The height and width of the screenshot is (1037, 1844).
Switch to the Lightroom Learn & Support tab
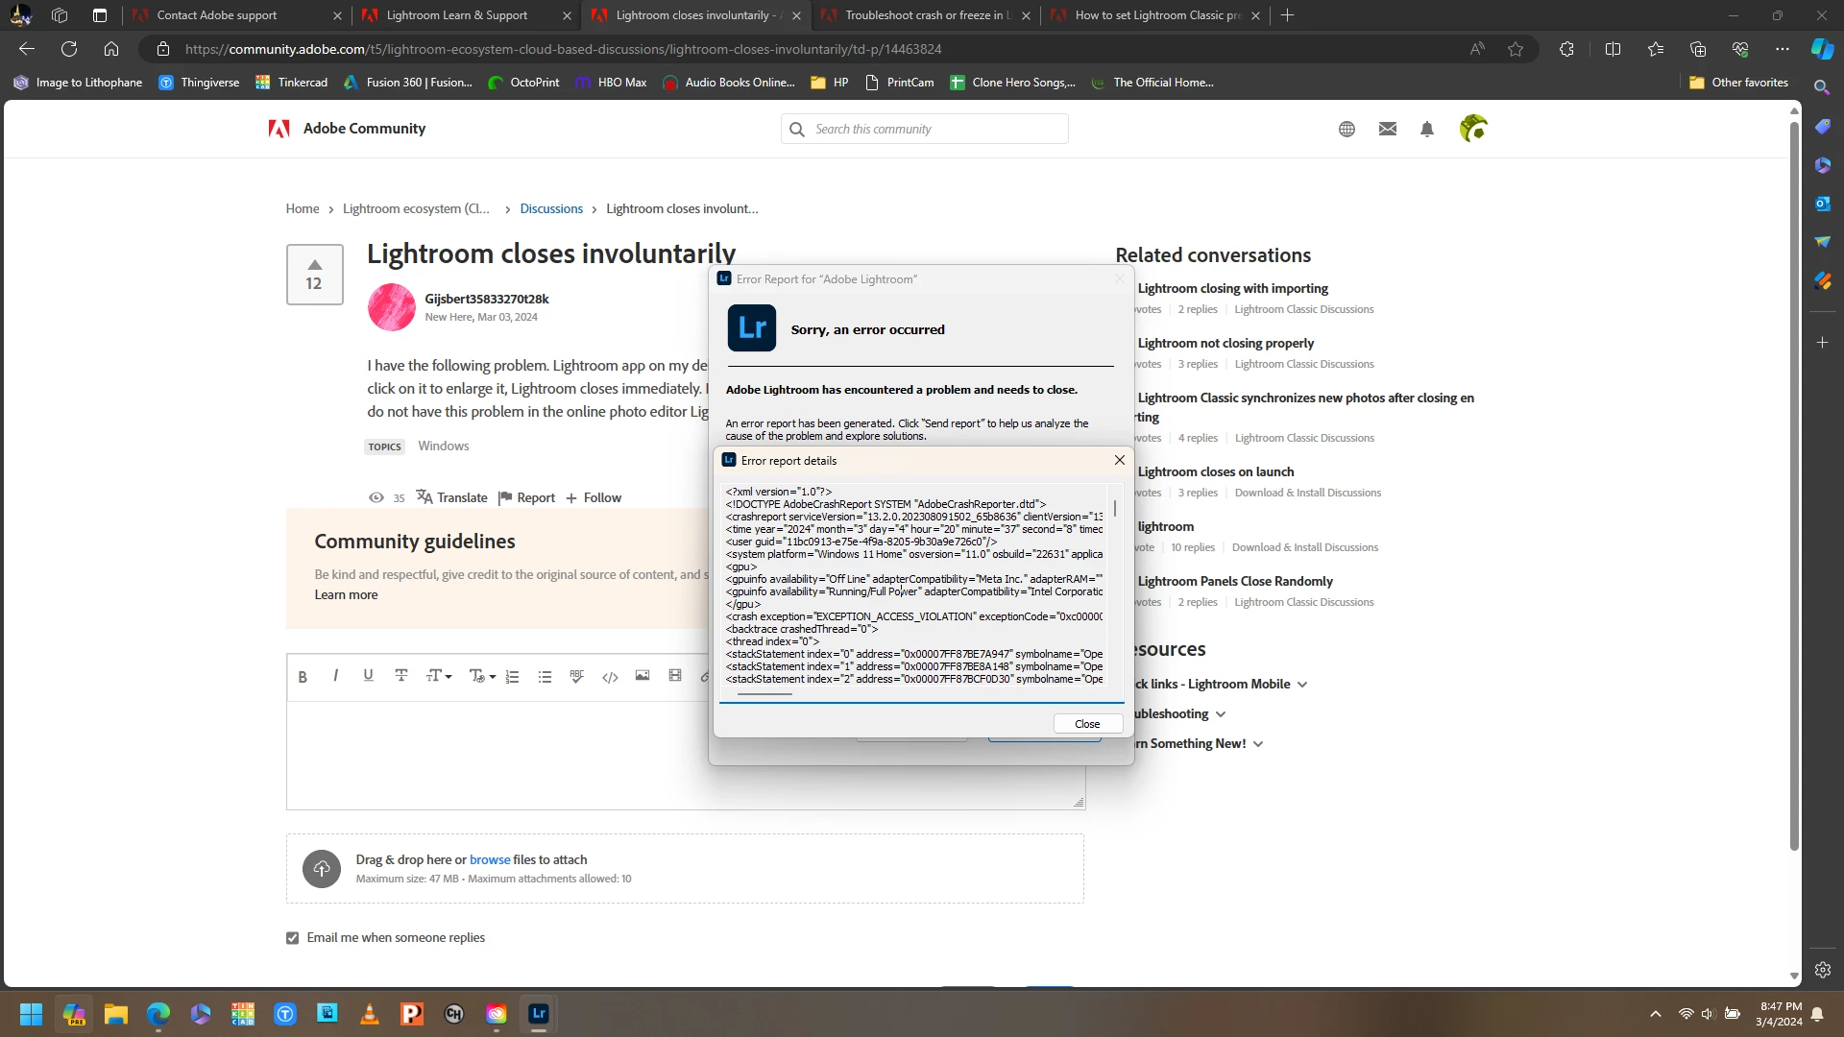click(456, 15)
